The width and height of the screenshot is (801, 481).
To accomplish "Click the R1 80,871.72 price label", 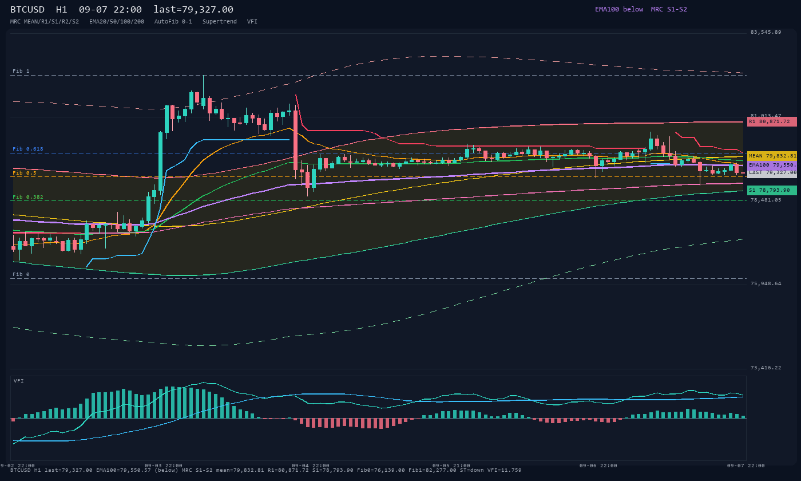I will (772, 121).
